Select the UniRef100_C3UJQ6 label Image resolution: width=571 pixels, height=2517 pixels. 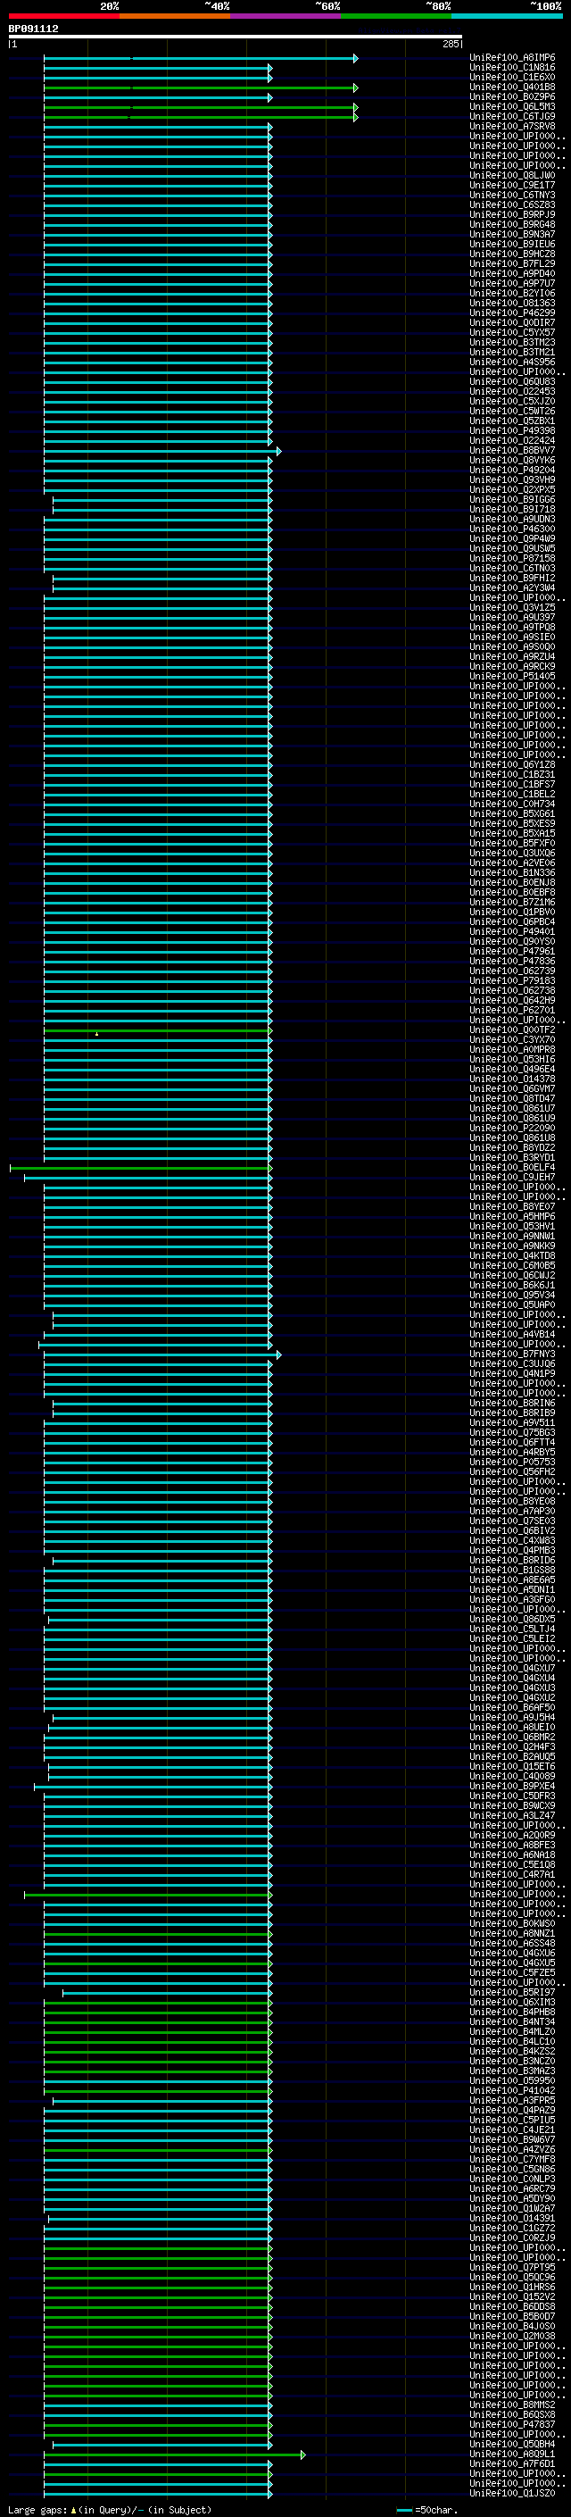pyautogui.click(x=512, y=1364)
